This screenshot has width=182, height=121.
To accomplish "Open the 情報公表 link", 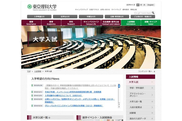I will point(133,9).
